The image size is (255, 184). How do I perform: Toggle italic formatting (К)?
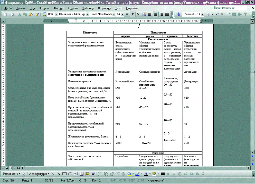pos(133,14)
